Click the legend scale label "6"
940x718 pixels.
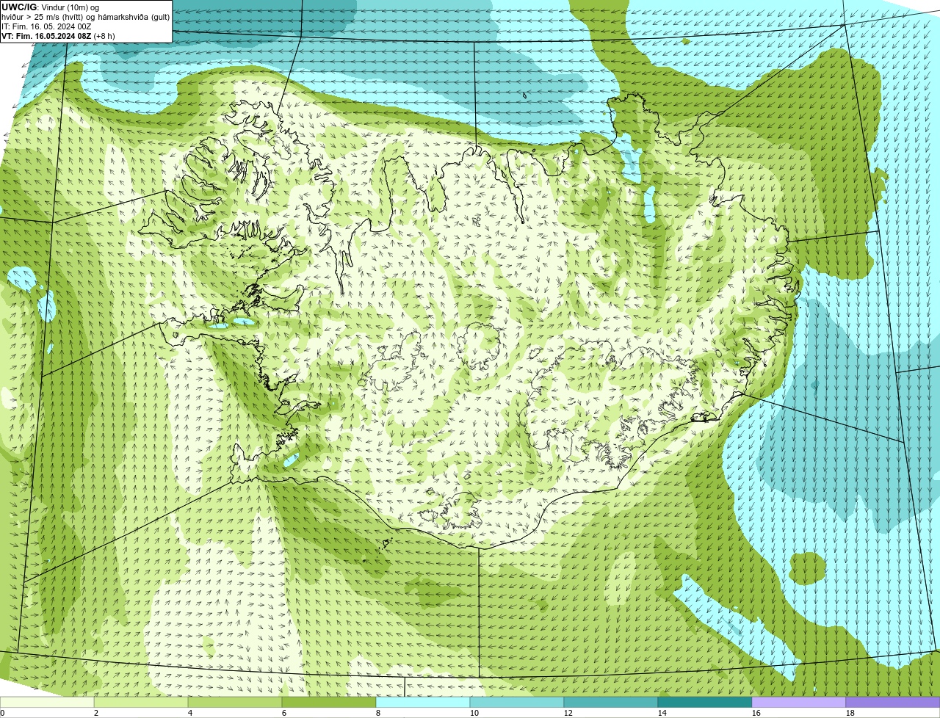[x=284, y=713]
